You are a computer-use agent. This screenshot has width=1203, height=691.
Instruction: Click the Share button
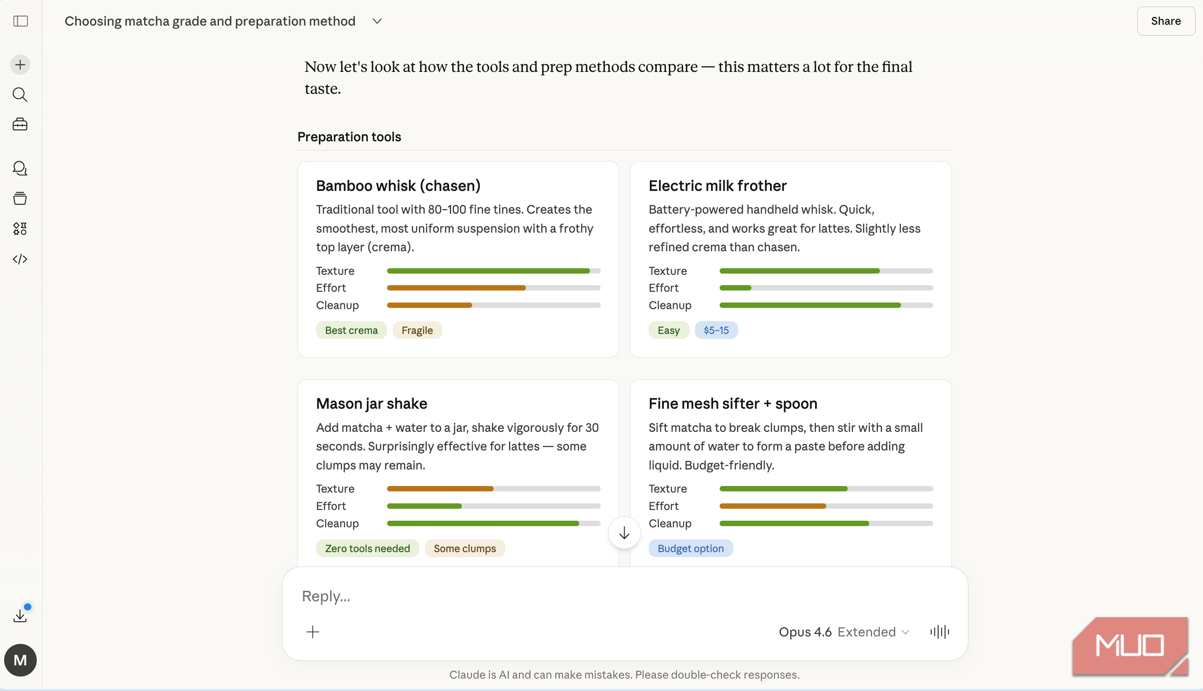(x=1165, y=21)
